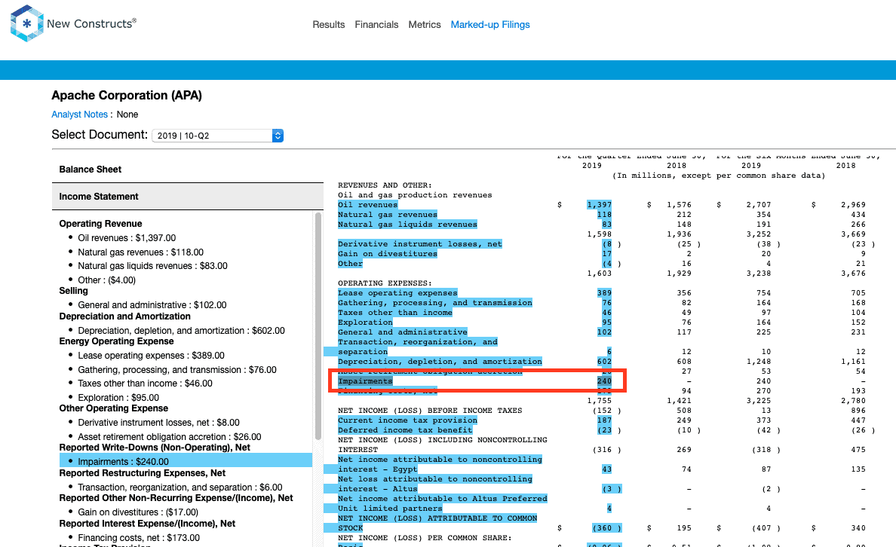Select 'Taxes other than income : $46.00' item
896x547 pixels.
tap(145, 384)
